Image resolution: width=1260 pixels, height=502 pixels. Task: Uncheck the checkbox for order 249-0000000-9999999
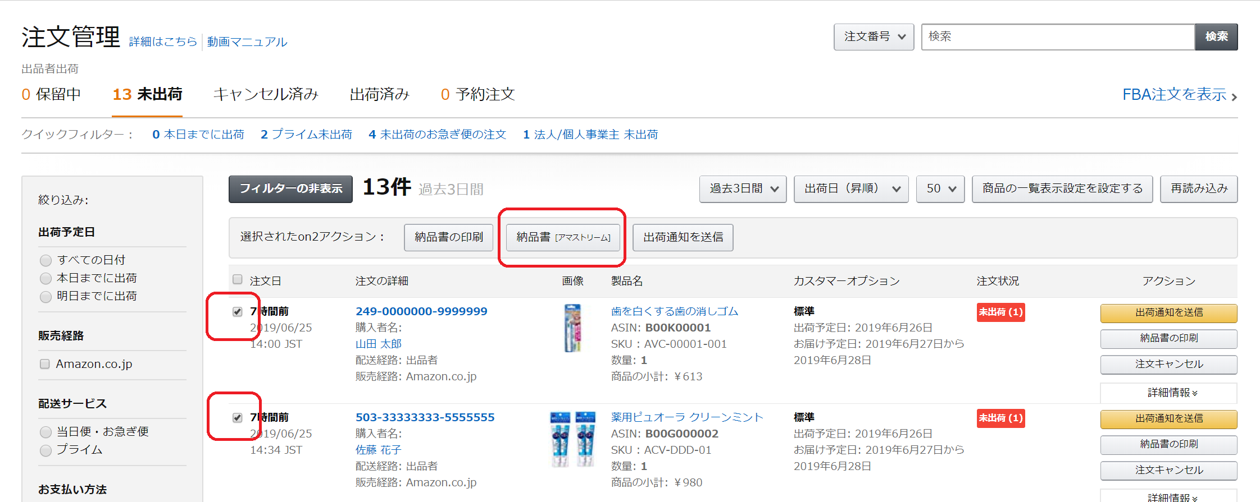(238, 312)
